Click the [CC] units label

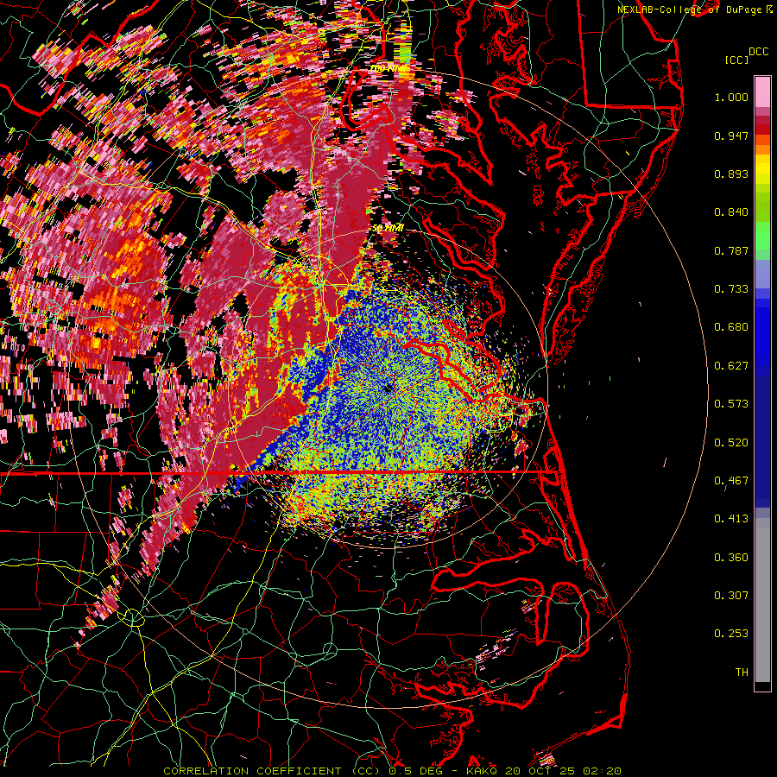click(737, 60)
